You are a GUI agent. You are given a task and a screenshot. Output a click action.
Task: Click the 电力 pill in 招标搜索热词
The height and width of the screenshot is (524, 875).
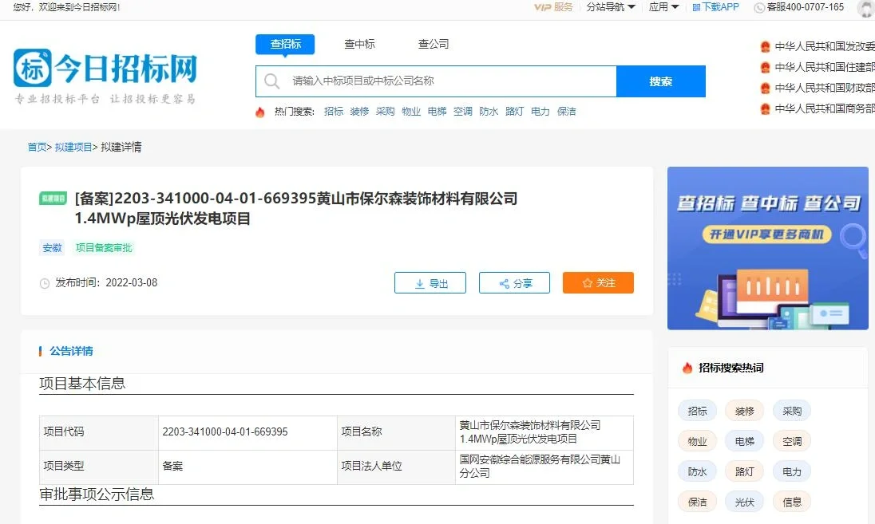[x=792, y=472]
